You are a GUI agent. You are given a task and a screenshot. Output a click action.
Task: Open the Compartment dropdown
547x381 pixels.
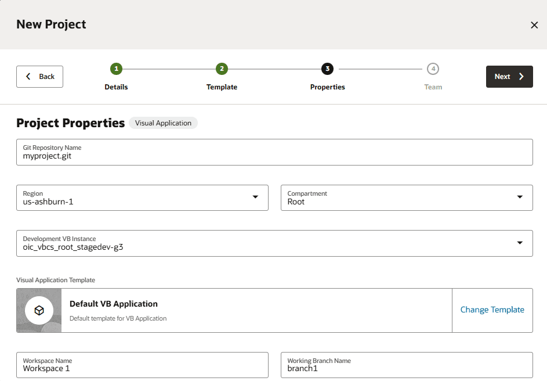407,197
